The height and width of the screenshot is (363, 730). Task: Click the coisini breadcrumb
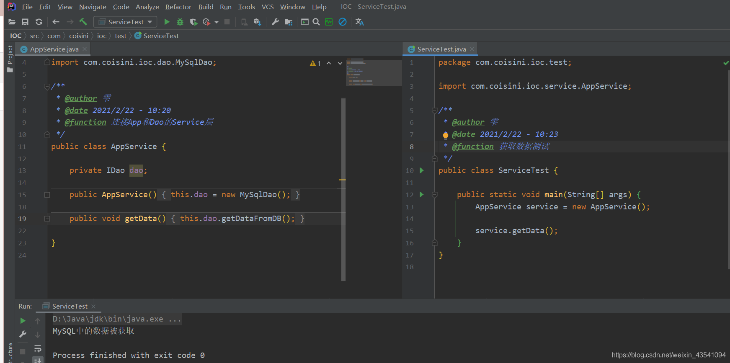coord(79,36)
